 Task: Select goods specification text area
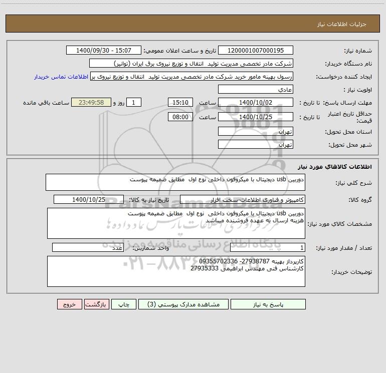tap(176, 223)
